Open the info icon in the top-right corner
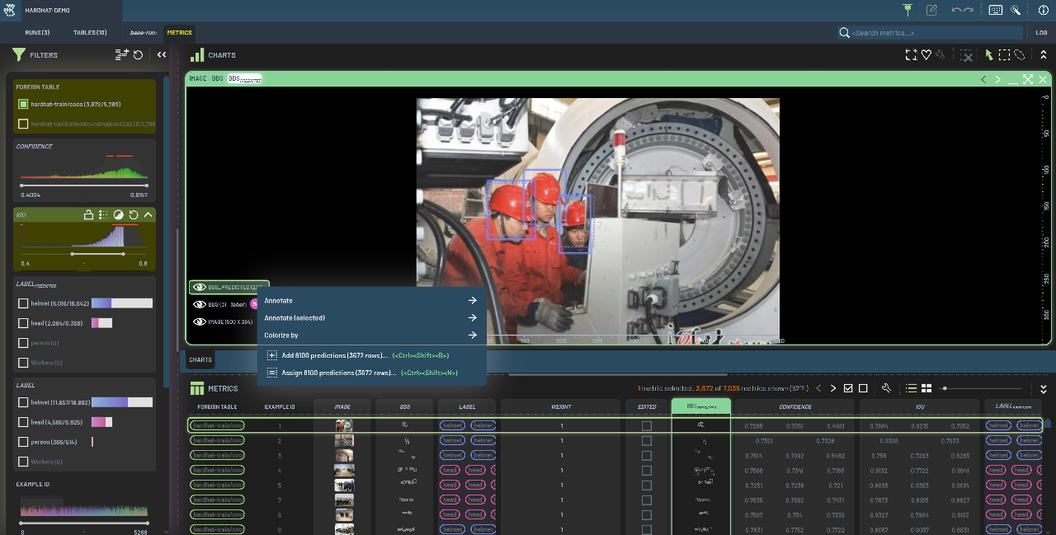1056x535 pixels. (x=1043, y=11)
